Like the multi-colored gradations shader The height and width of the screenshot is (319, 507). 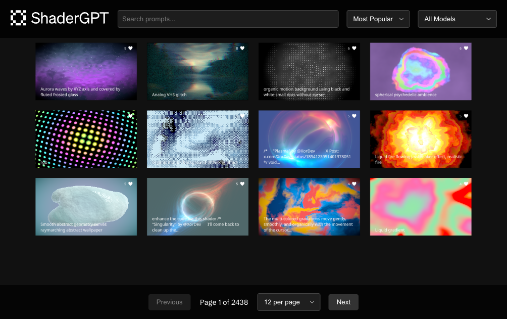[x=353, y=184]
